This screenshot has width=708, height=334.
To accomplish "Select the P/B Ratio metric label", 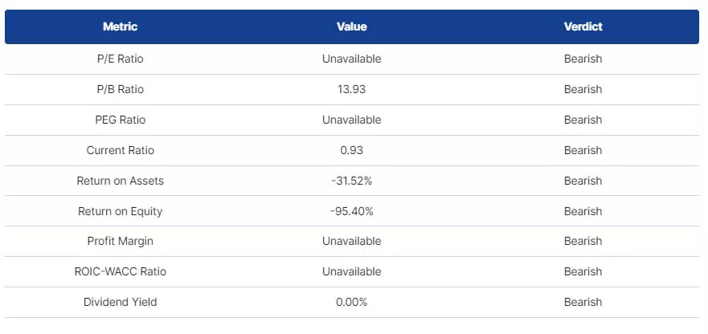I will [x=120, y=89].
